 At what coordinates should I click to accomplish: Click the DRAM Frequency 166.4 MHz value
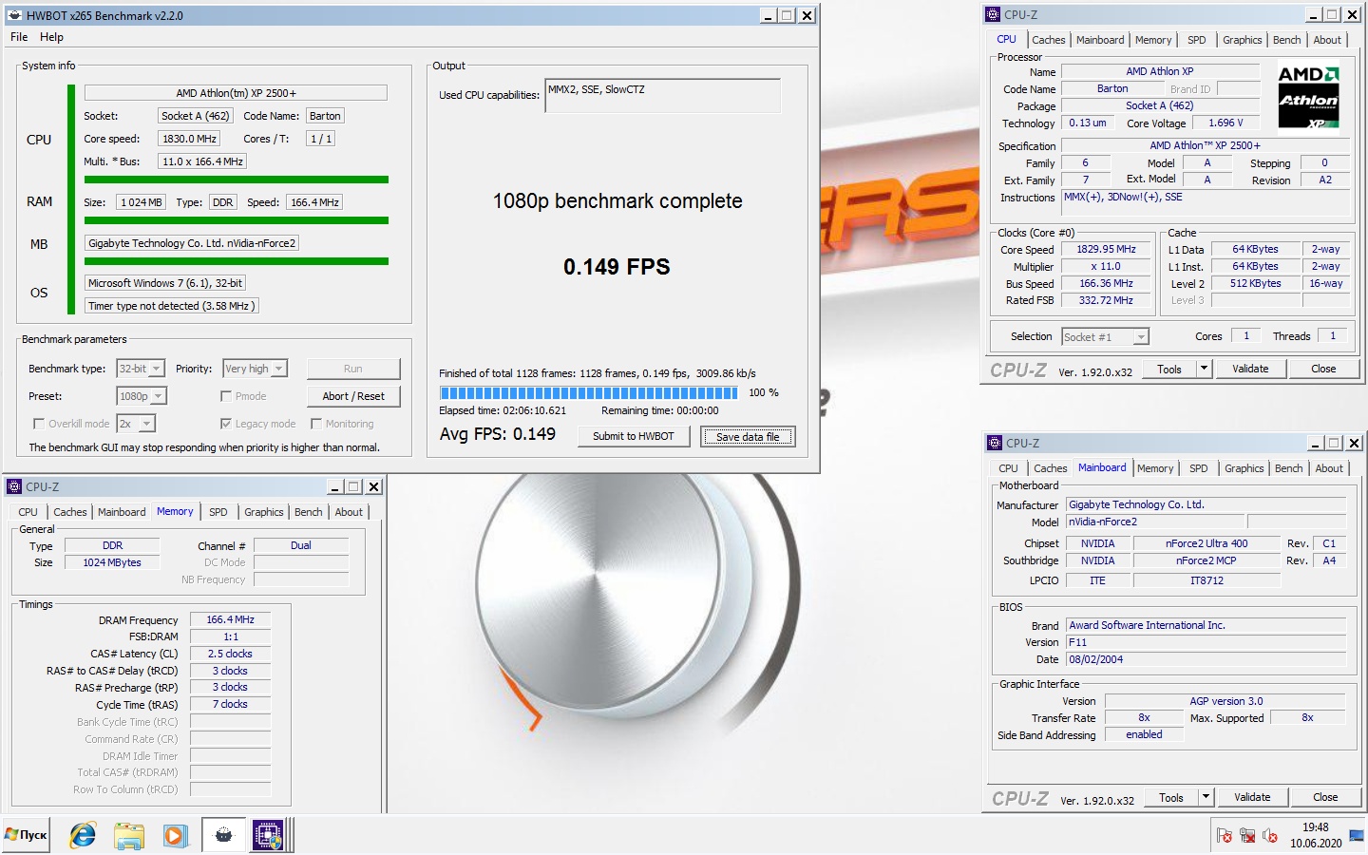(230, 619)
